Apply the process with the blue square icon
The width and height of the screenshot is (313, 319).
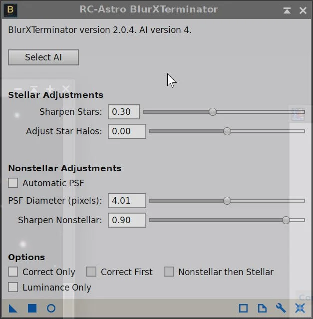coord(32,308)
